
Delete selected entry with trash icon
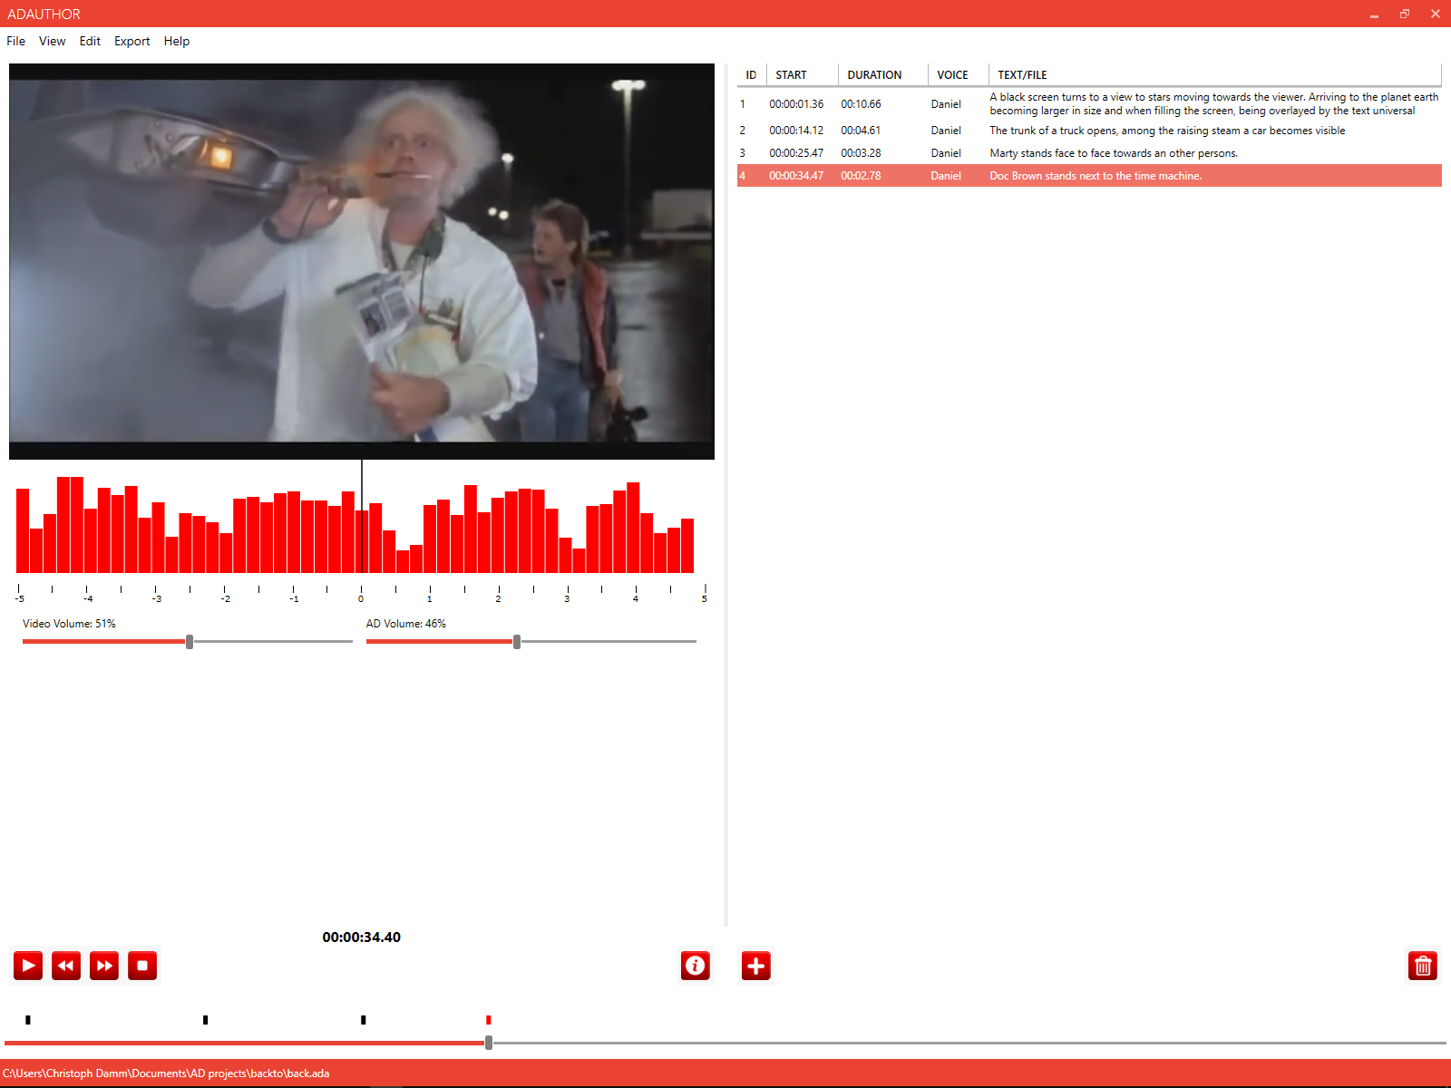[x=1423, y=966]
